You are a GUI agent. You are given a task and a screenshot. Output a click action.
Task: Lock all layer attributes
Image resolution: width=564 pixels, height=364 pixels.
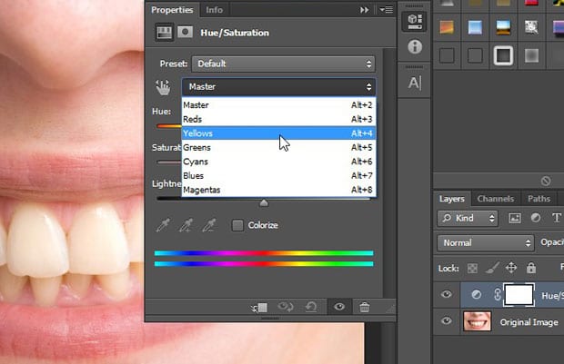[x=531, y=268]
